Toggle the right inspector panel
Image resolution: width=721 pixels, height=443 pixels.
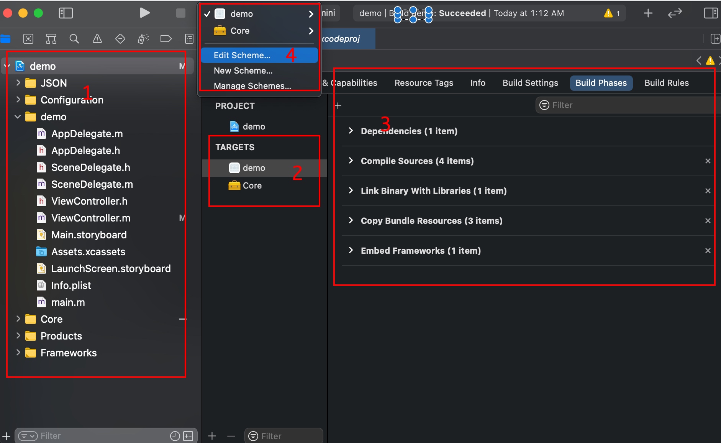coord(711,13)
